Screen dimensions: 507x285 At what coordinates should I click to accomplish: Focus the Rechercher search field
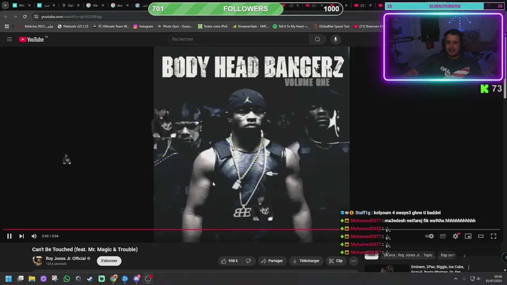239,39
